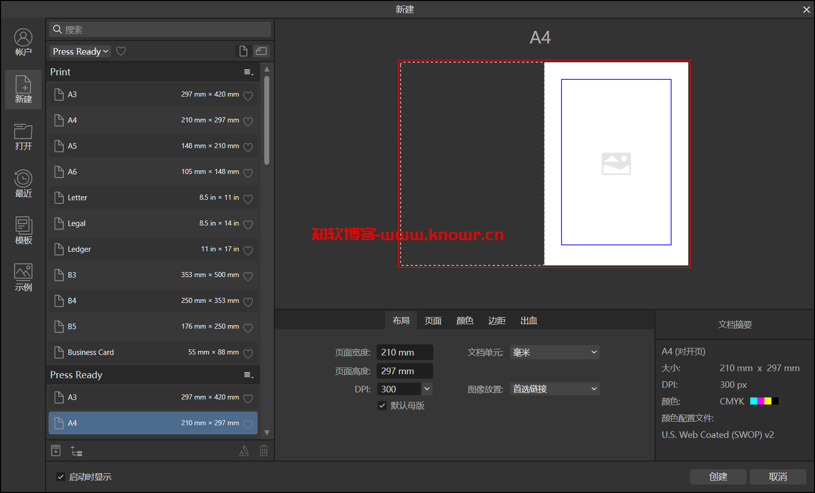Select the Press Ready A3 preset row
The height and width of the screenshot is (493, 815).
point(153,397)
